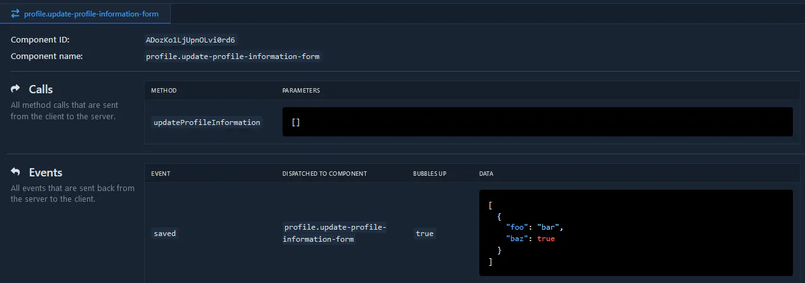Click the Component ID label
Screen dimensions: 805x283
coord(40,40)
